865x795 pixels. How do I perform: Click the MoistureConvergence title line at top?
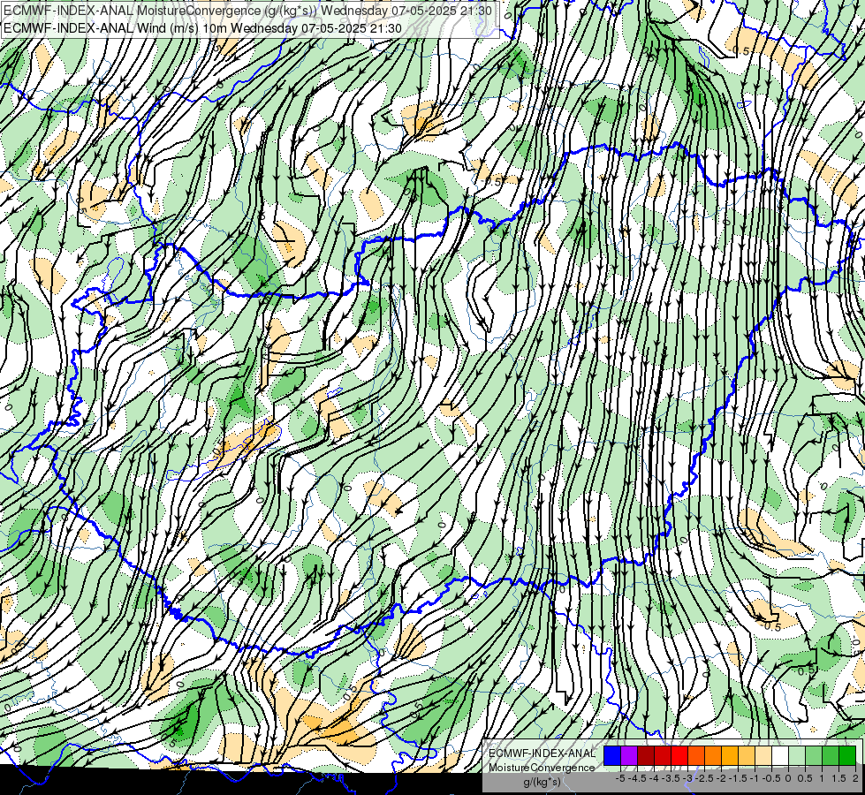pyautogui.click(x=247, y=11)
